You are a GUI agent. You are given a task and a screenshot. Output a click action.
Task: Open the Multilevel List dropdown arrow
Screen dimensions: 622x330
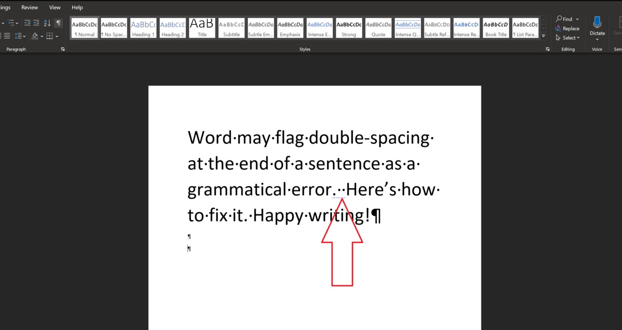coord(17,23)
